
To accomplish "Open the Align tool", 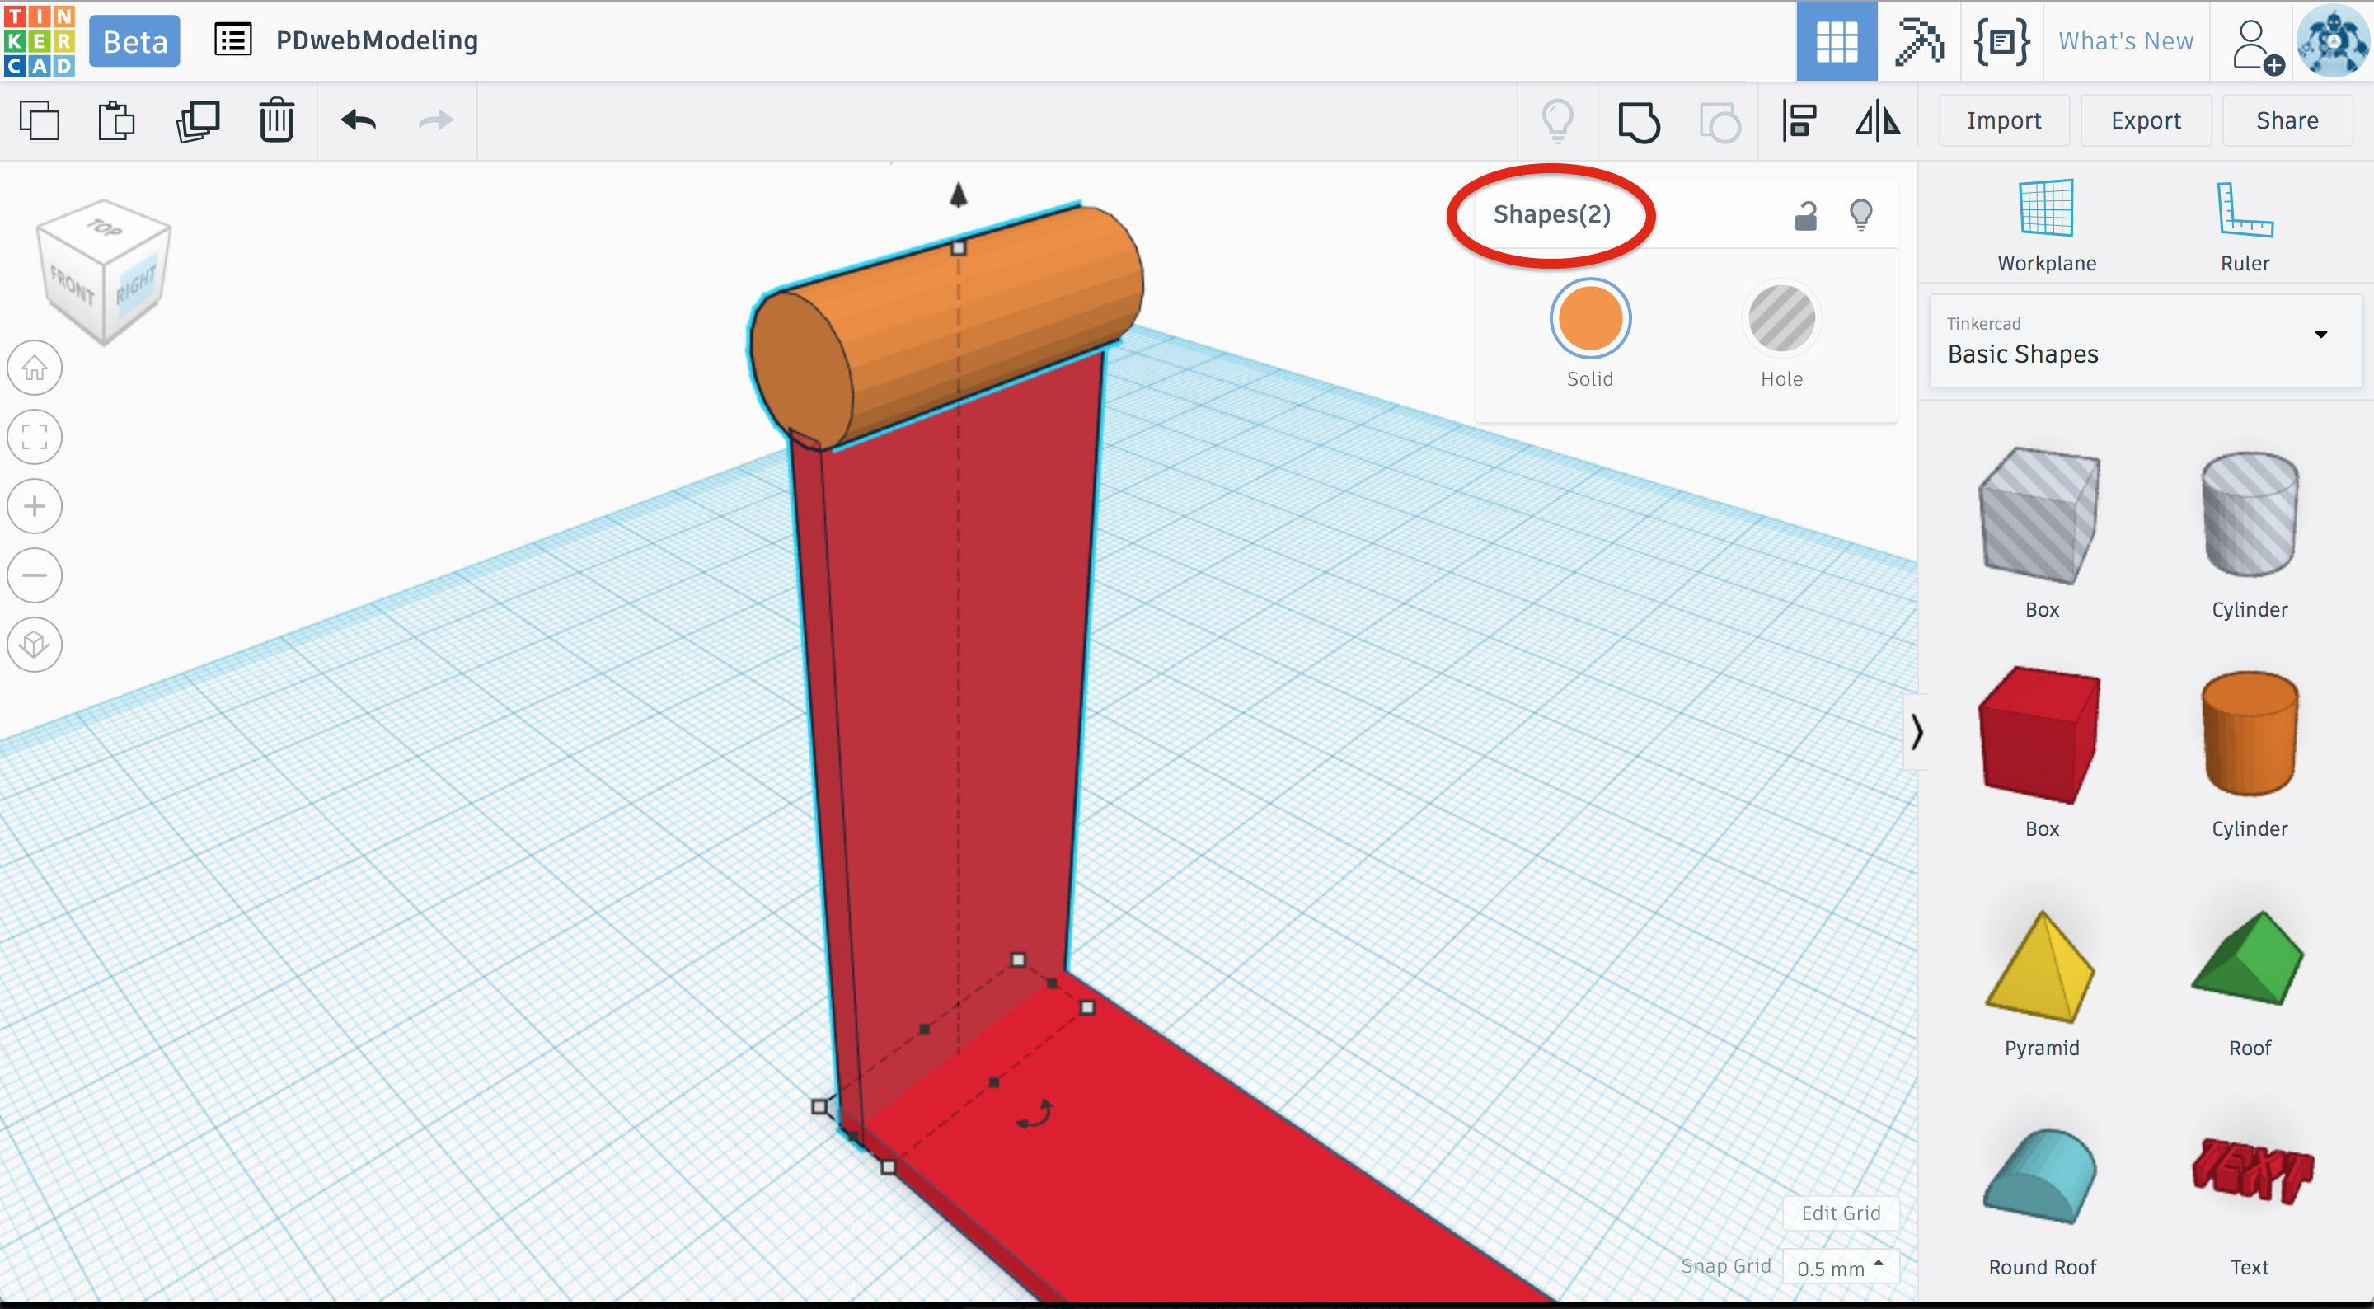I will point(1798,120).
